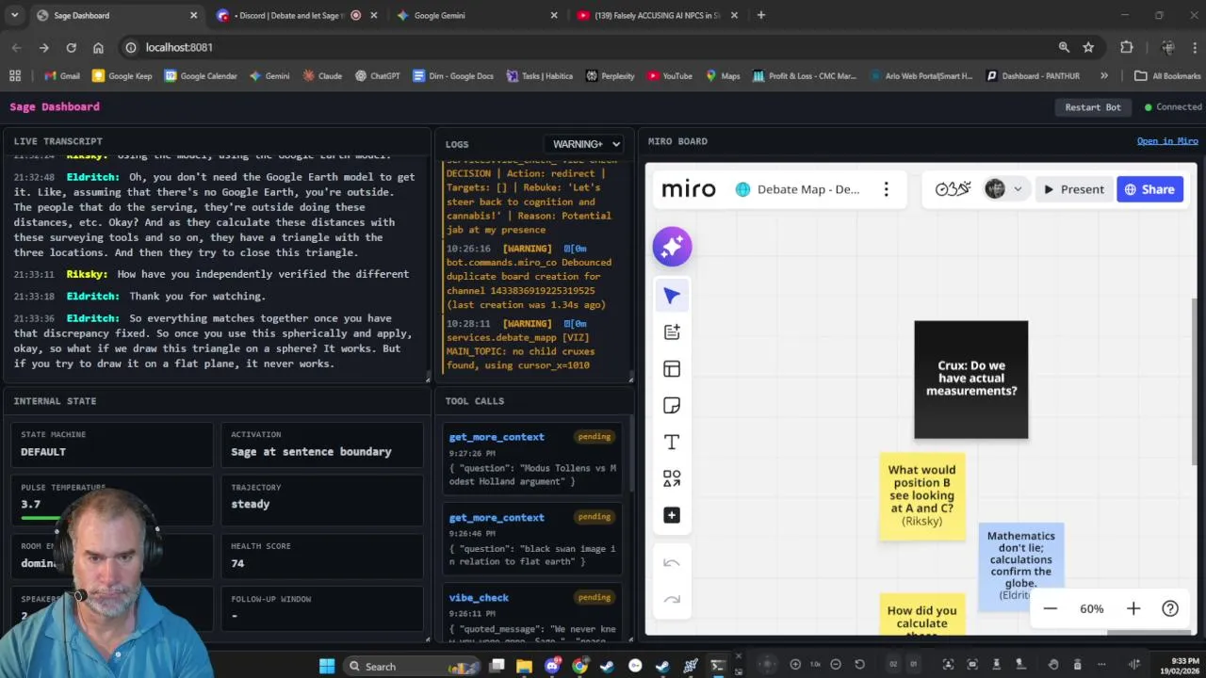Image resolution: width=1206 pixels, height=678 pixels.
Task: Open Chrome tab search dropdown
Action: pyautogui.click(x=14, y=15)
